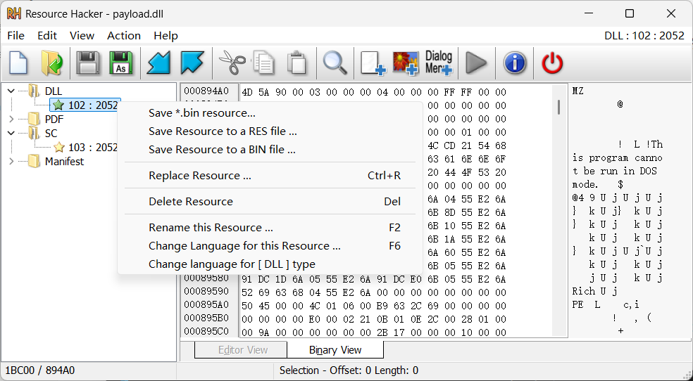Click the Add new resource script icon
The height and width of the screenshot is (381, 693).
373,63
